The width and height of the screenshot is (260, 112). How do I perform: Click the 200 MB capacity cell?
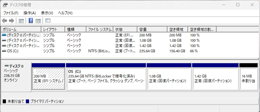coord(145,35)
